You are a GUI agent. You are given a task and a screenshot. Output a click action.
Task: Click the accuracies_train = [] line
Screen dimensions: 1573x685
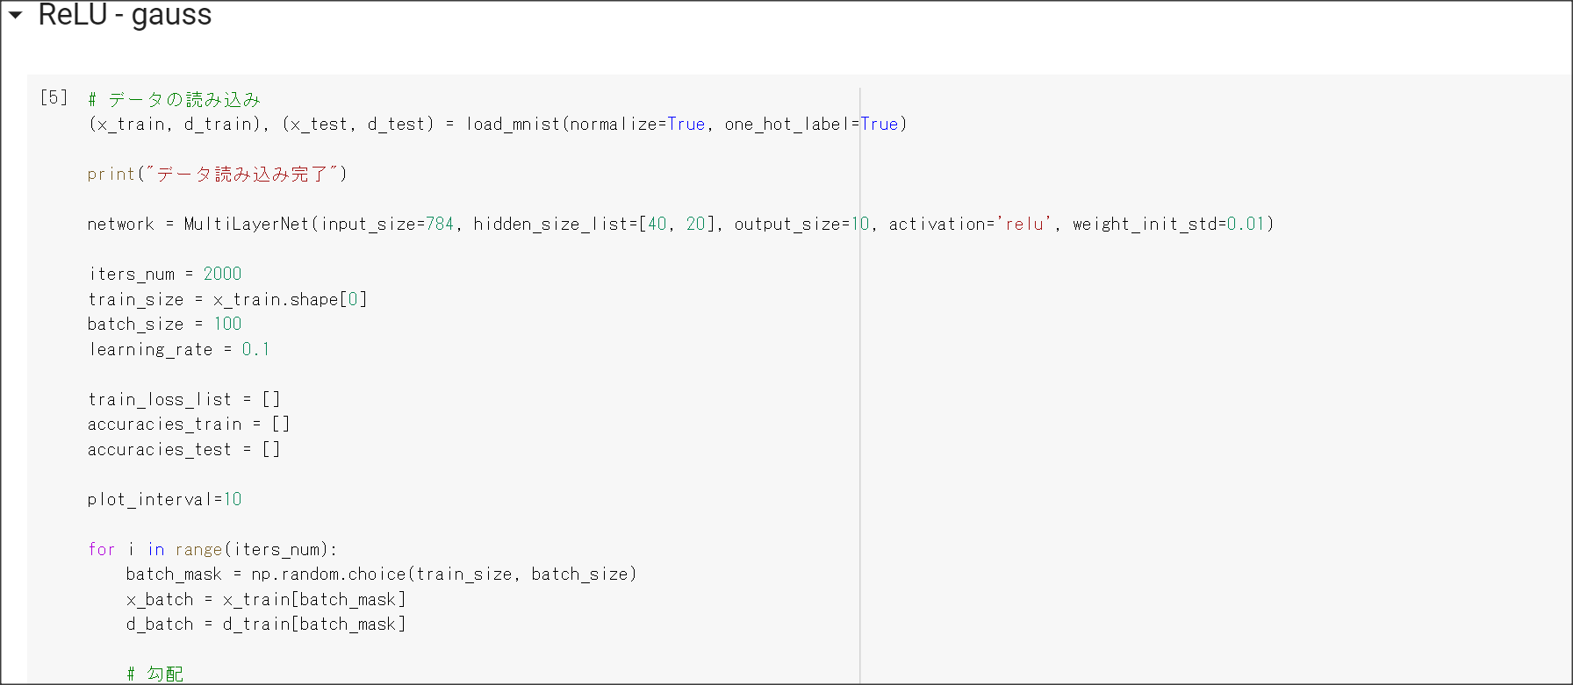pyautogui.click(x=189, y=425)
